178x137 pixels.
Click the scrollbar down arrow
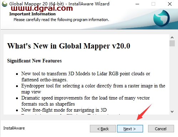(172, 112)
